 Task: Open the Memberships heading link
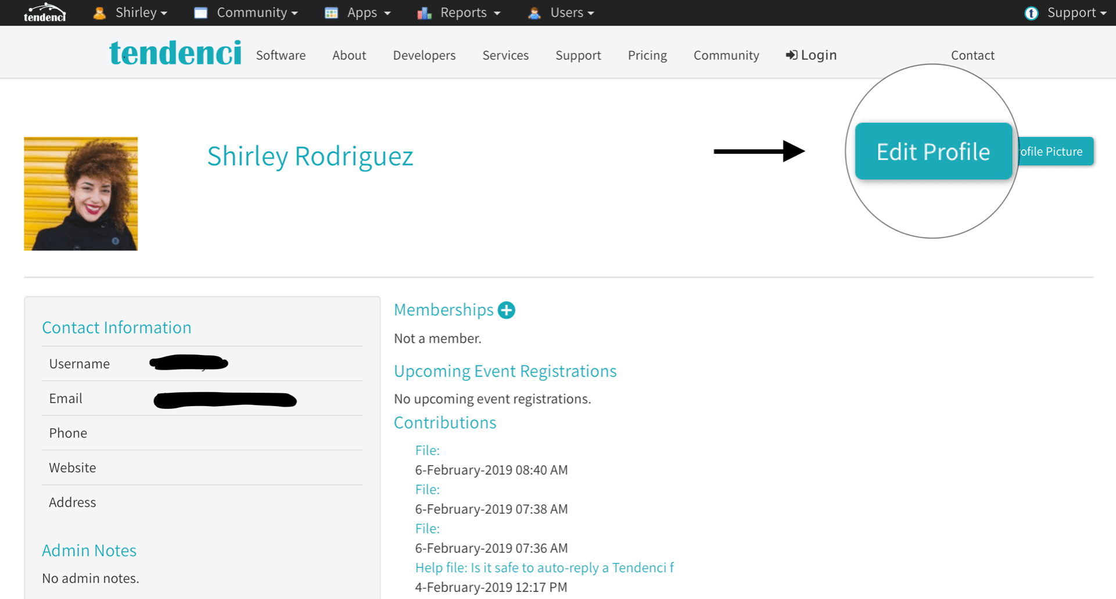click(x=444, y=310)
